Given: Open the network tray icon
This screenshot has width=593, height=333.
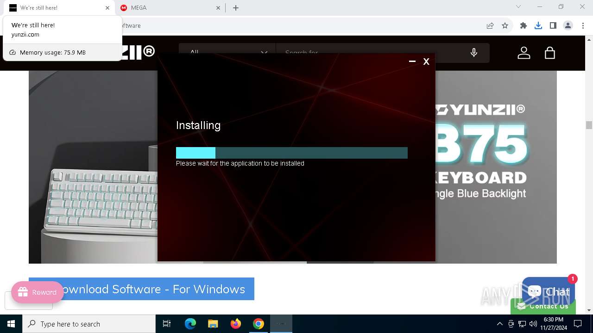Looking at the screenshot, I should 522,324.
